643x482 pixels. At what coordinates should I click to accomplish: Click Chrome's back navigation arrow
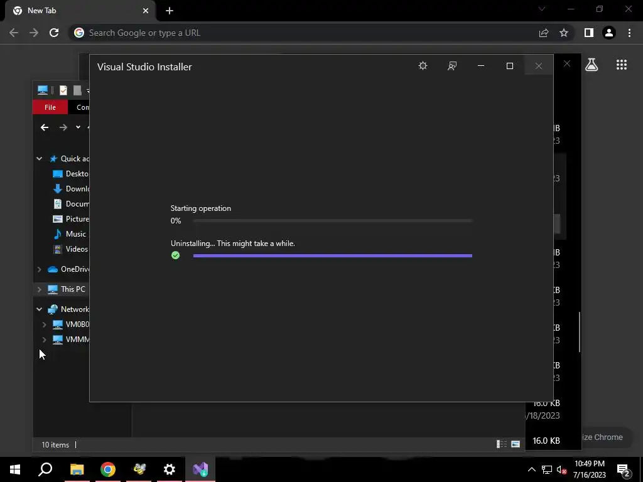pyautogui.click(x=14, y=33)
